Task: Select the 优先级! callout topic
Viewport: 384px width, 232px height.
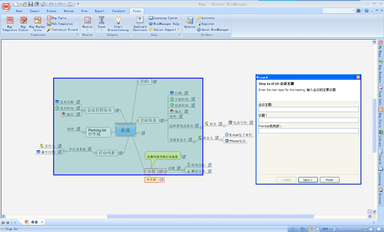Action: coord(152,180)
